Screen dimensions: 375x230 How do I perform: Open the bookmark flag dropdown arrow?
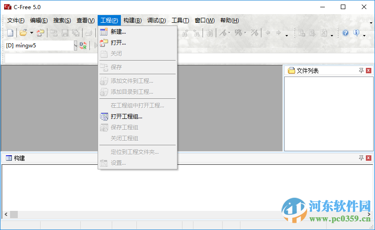[229, 33]
